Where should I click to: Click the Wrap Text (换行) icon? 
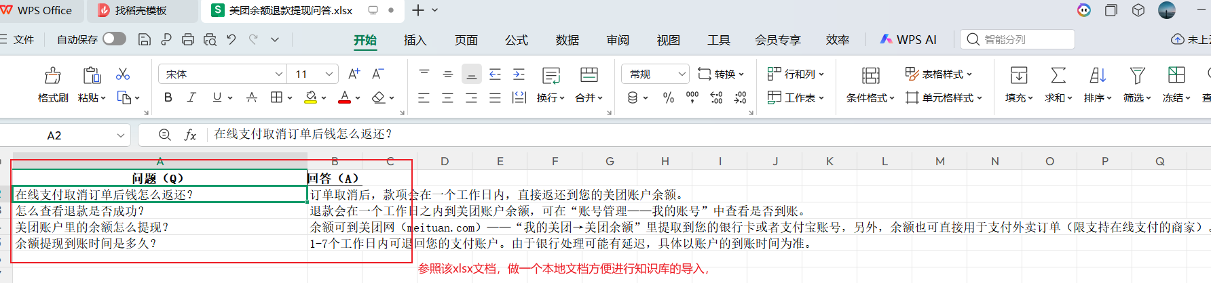551,75
